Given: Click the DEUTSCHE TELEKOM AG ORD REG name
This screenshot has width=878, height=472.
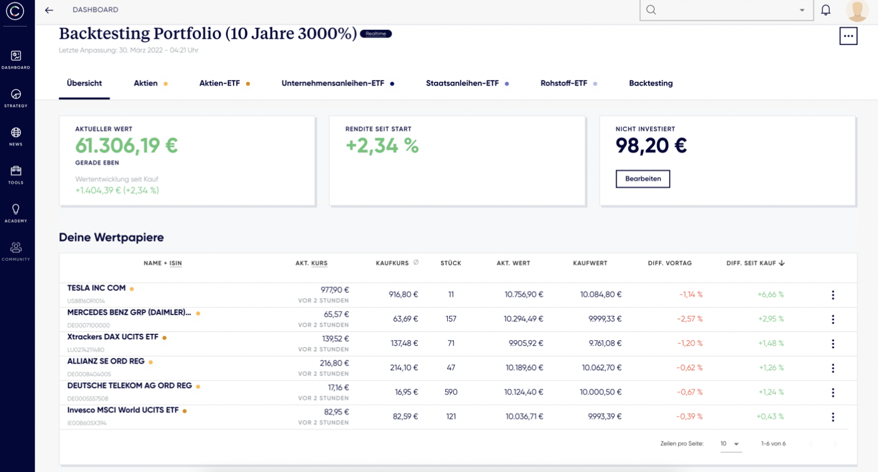Looking at the screenshot, I should (x=129, y=385).
